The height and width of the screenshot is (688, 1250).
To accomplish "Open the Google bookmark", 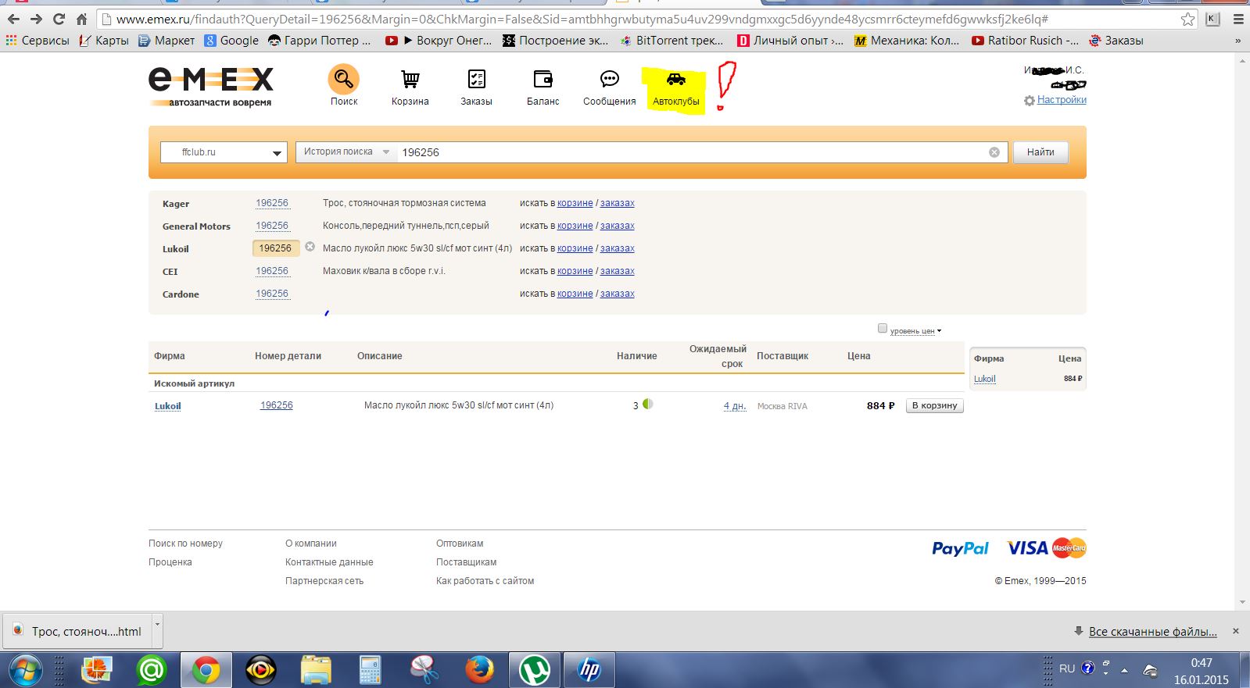I will click(231, 41).
